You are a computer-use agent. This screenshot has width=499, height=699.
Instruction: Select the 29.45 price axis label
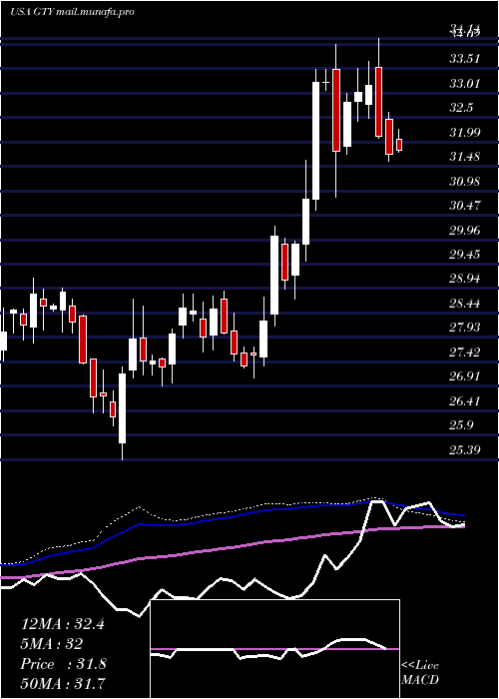(465, 255)
